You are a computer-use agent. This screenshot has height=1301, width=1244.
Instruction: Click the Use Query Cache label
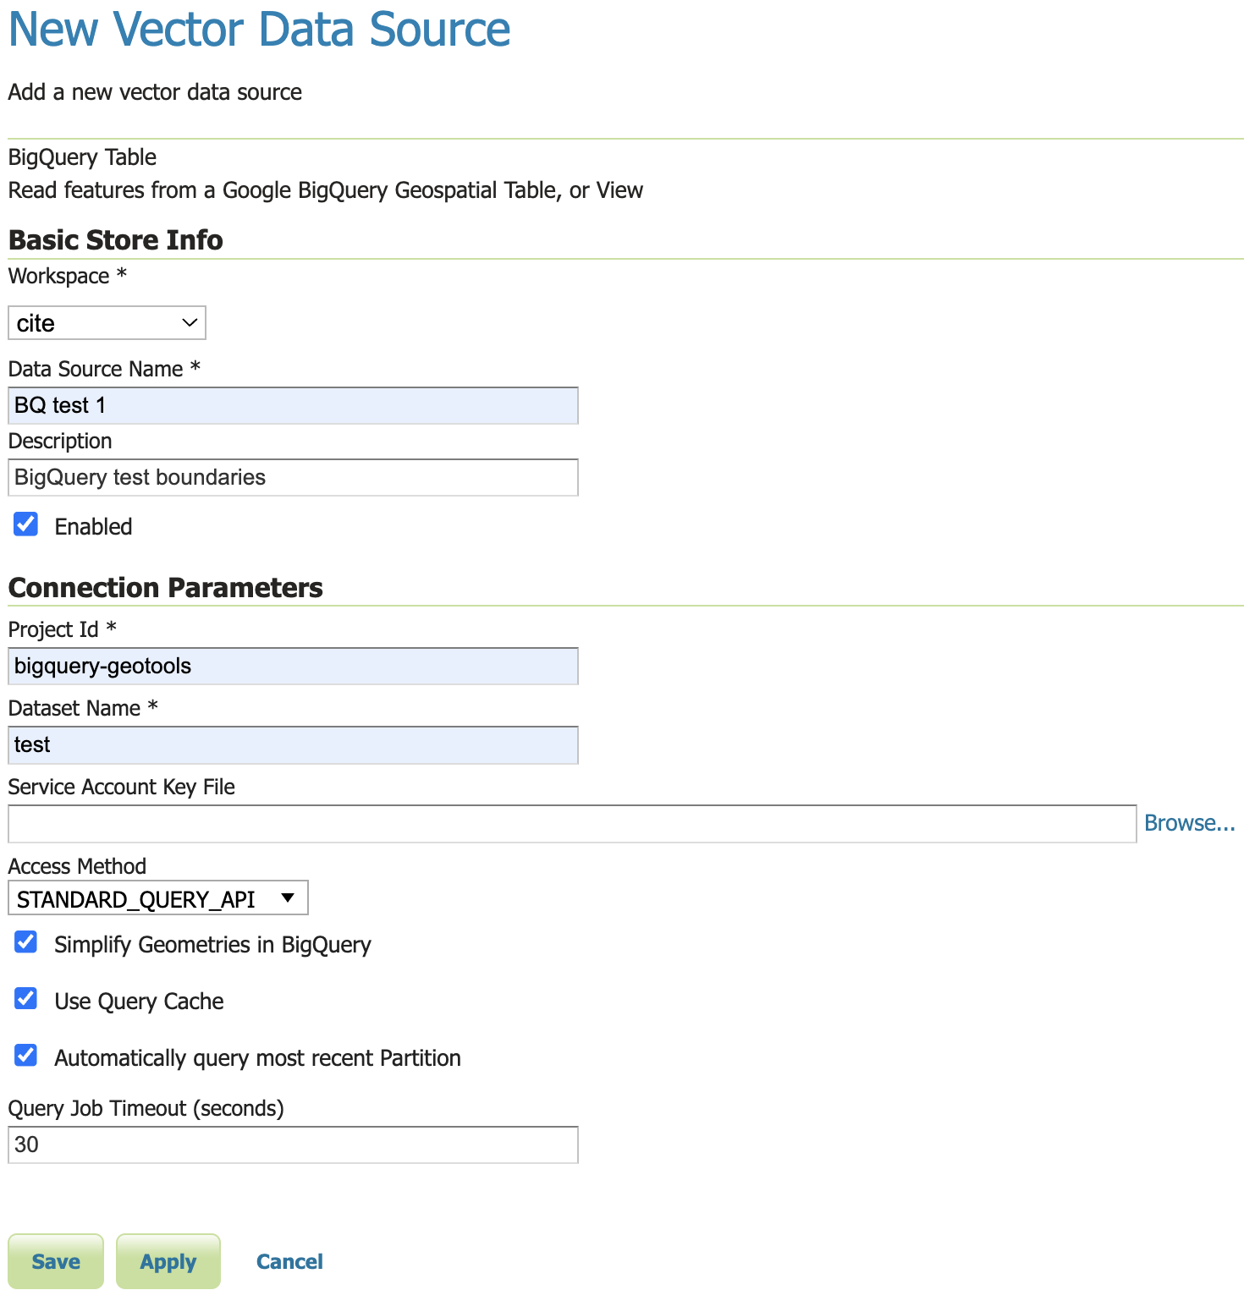(139, 1002)
